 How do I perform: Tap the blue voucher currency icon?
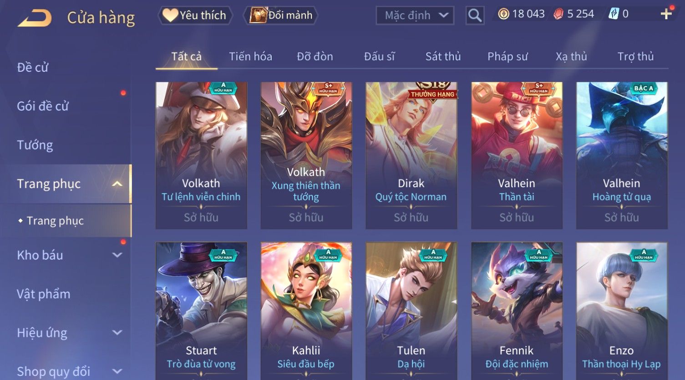point(614,14)
